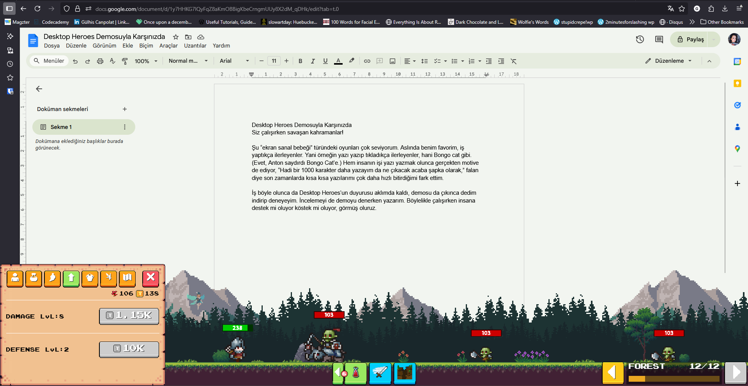Decrease font size with minus button
The height and width of the screenshot is (386, 748).
tap(262, 61)
